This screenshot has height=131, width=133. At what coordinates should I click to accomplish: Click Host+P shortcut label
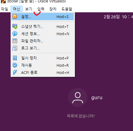(63, 58)
